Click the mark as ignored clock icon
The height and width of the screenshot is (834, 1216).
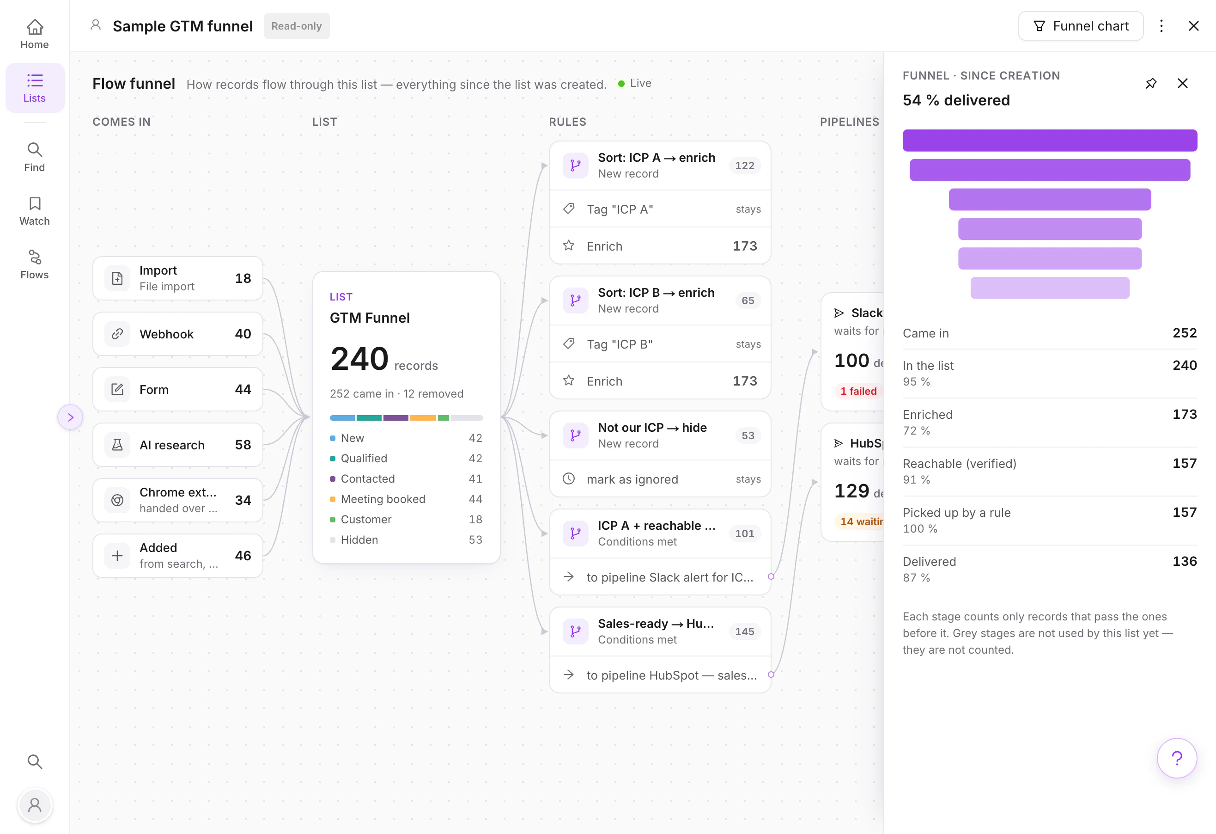[x=569, y=479]
